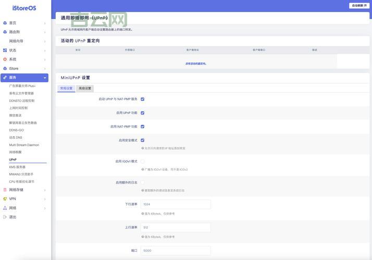Click 自动刷新 开 button

point(359,5)
